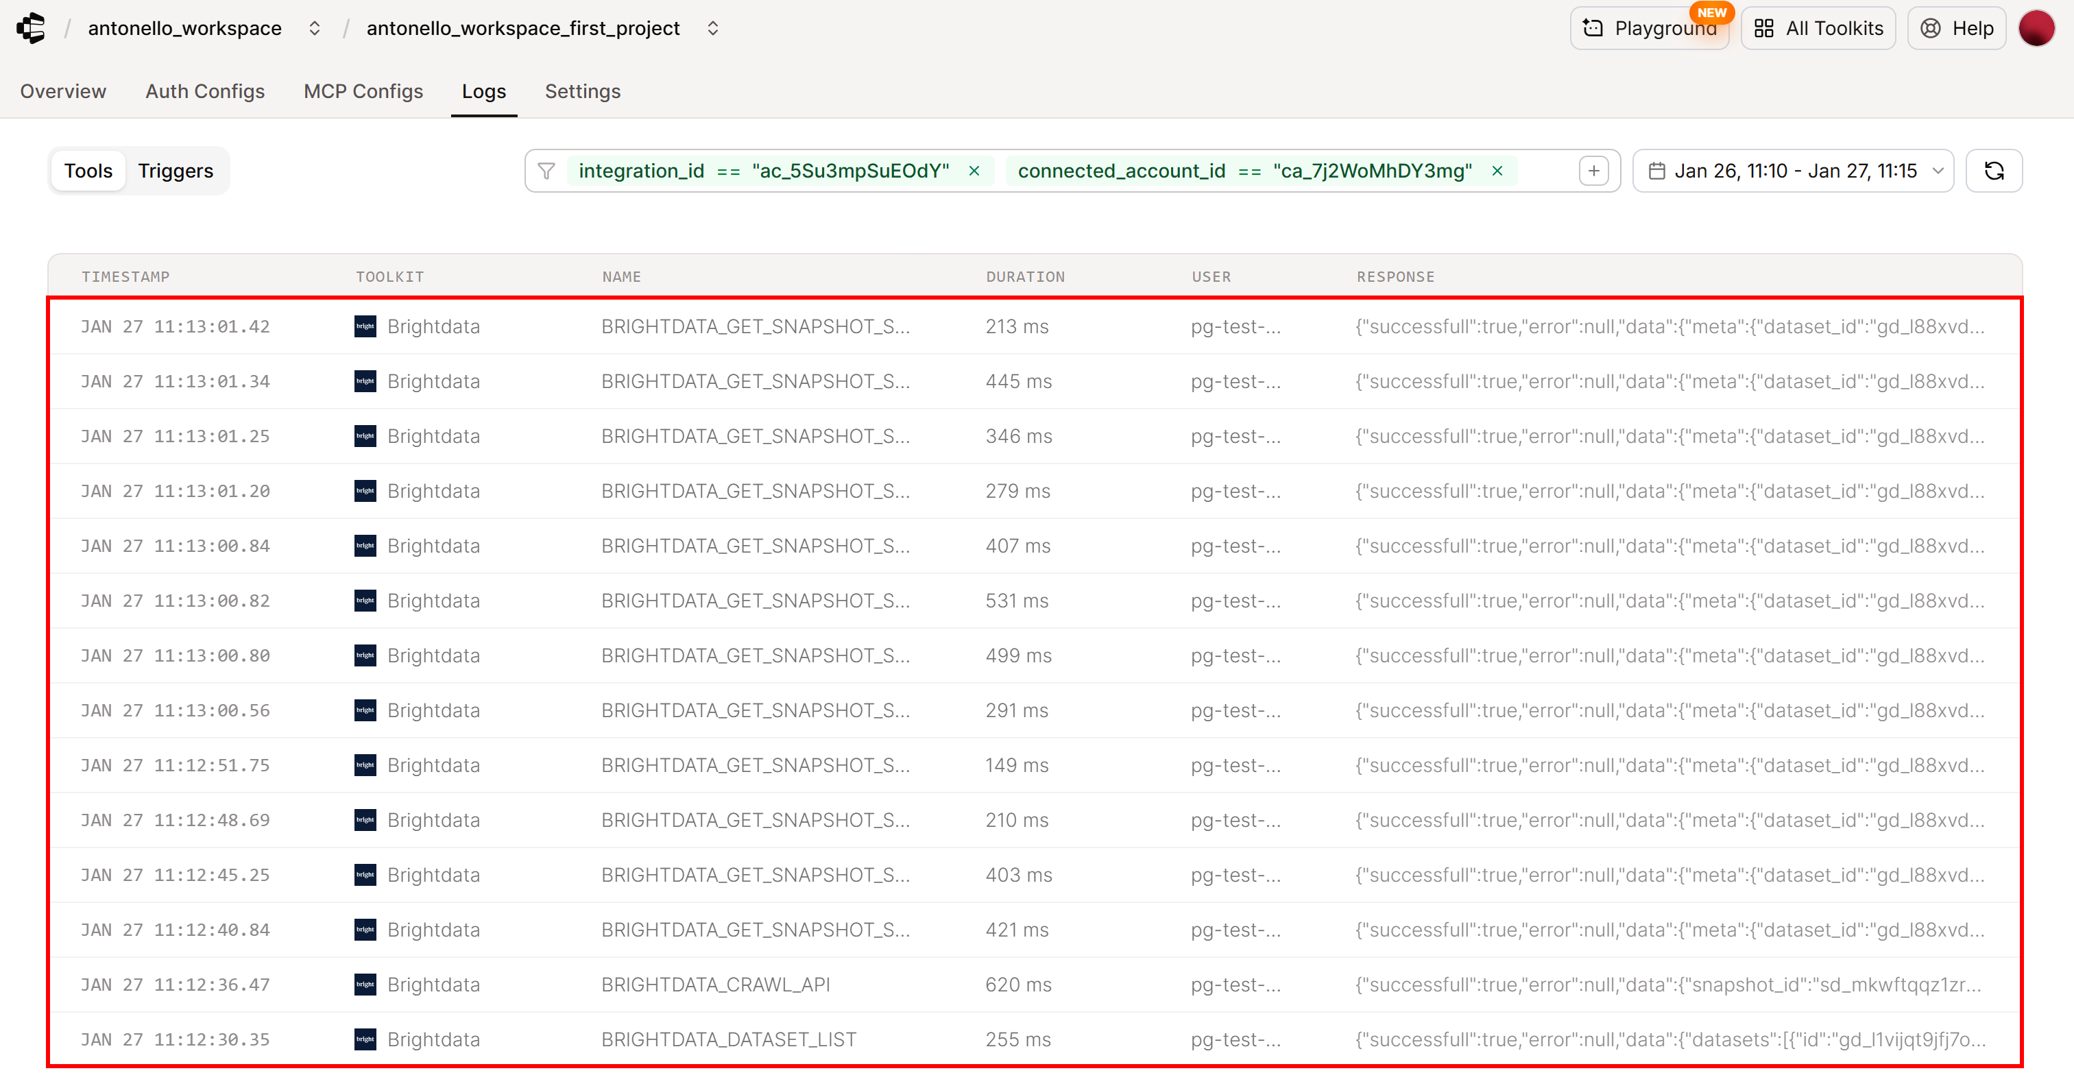2074x1073 pixels.
Task: Go to the Auth Configs tab
Action: [x=204, y=91]
